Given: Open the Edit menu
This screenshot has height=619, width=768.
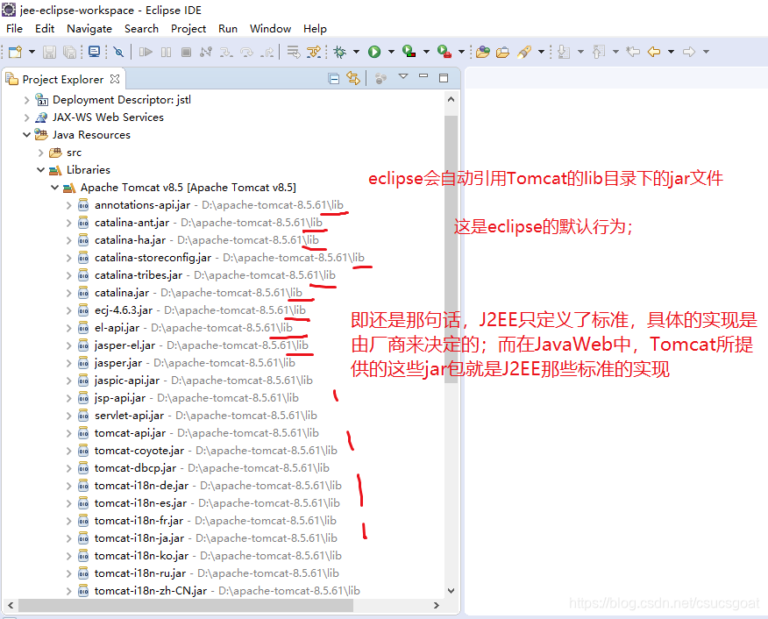Looking at the screenshot, I should [x=45, y=28].
